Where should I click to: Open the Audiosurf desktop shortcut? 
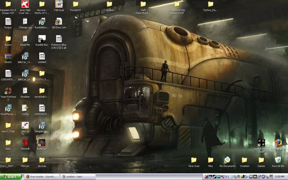[x=42, y=143]
